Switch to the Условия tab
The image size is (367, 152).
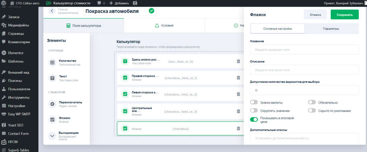pyautogui.click(x=164, y=25)
